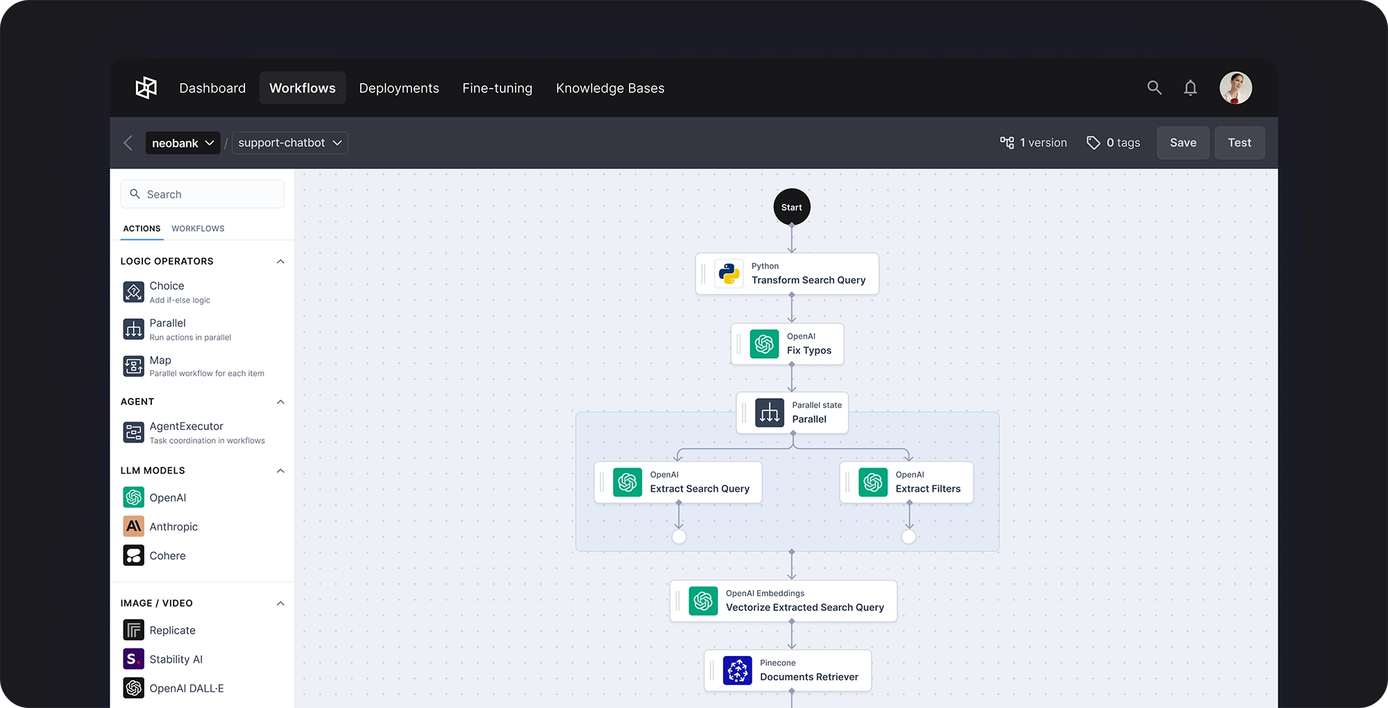Click the OpenAI model icon
The image size is (1388, 708).
133,497
